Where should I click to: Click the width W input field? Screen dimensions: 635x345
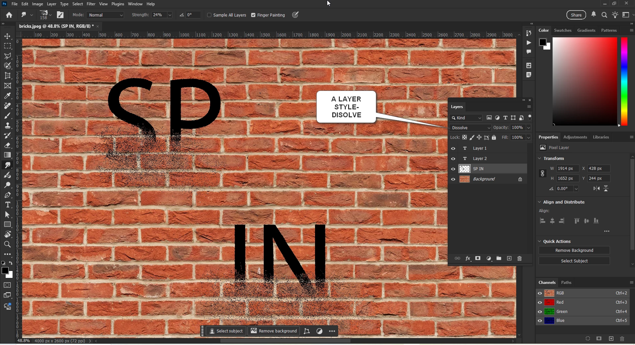click(567, 169)
